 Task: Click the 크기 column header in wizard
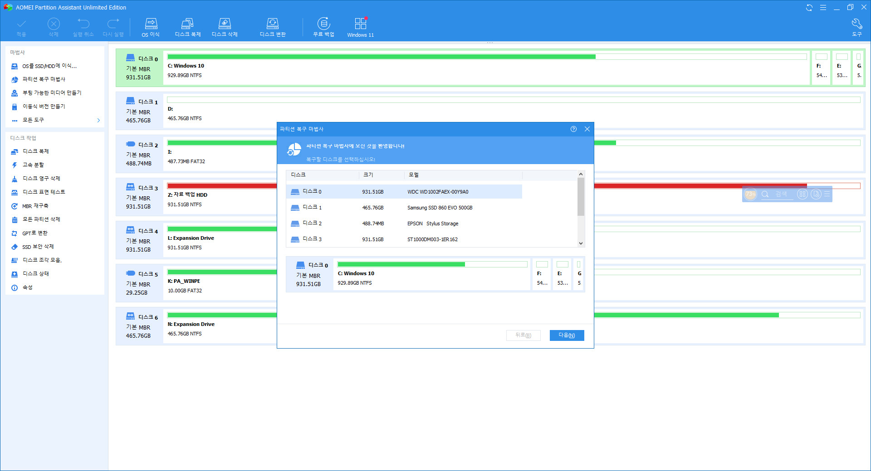[x=382, y=175]
